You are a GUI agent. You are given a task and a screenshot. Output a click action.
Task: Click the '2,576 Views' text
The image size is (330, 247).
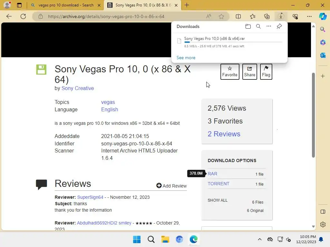tap(227, 108)
